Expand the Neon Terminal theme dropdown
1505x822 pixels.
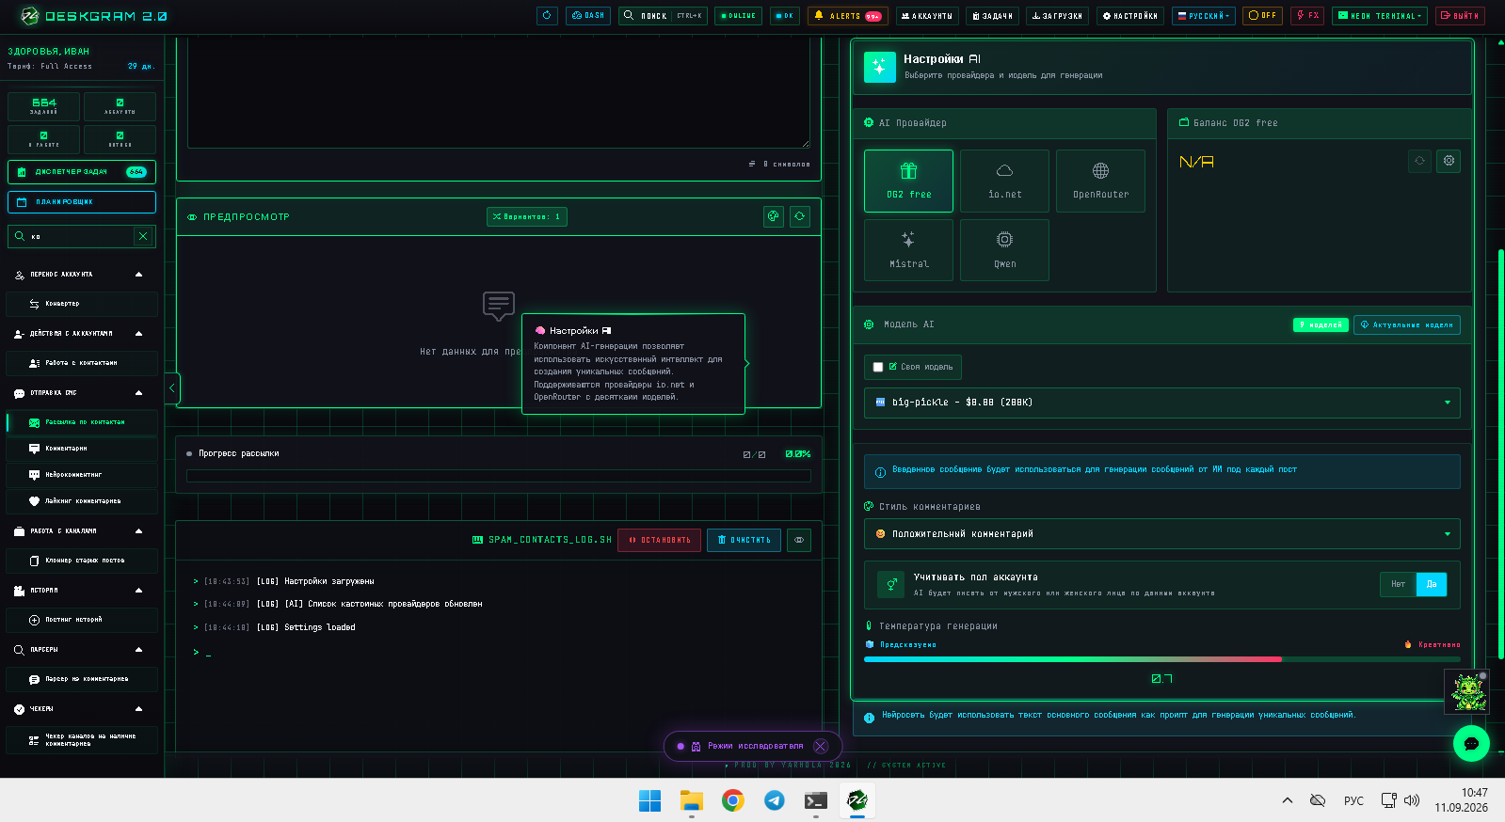[x=1380, y=16]
